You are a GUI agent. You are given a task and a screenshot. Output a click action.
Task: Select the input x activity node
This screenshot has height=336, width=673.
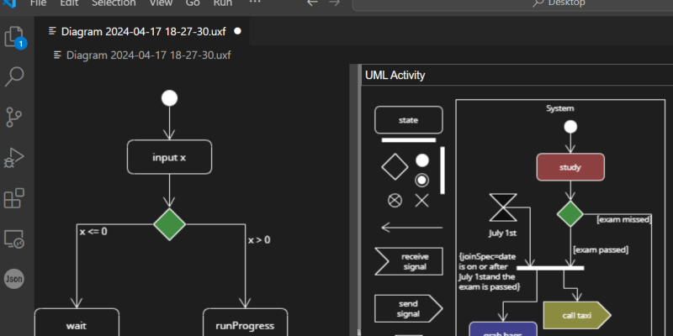[x=170, y=157]
